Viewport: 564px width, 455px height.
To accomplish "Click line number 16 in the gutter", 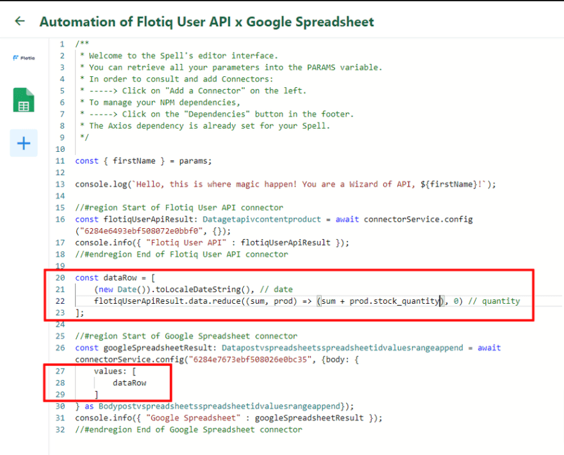I will tap(60, 219).
